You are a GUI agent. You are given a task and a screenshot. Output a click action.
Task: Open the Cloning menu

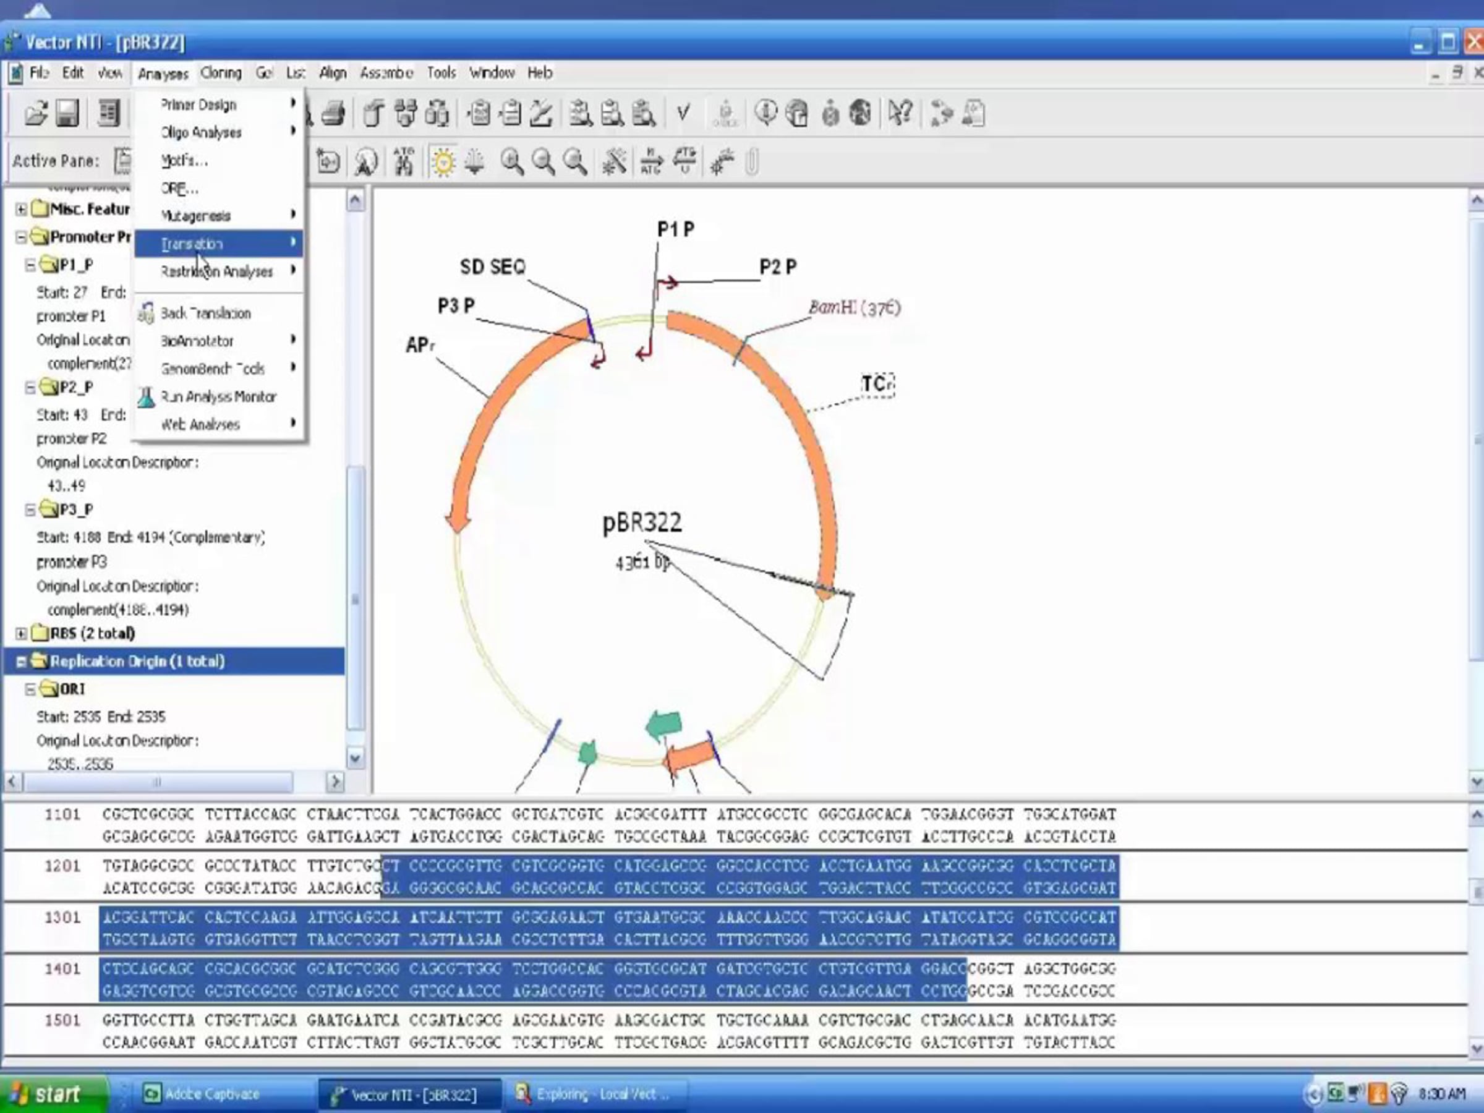click(x=221, y=72)
